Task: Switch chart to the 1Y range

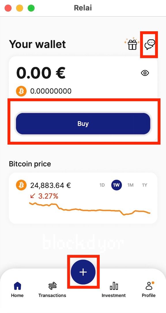Action: pyautogui.click(x=144, y=185)
